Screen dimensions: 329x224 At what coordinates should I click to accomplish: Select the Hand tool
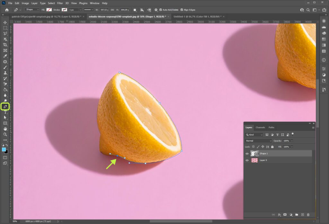pyautogui.click(x=5, y=129)
